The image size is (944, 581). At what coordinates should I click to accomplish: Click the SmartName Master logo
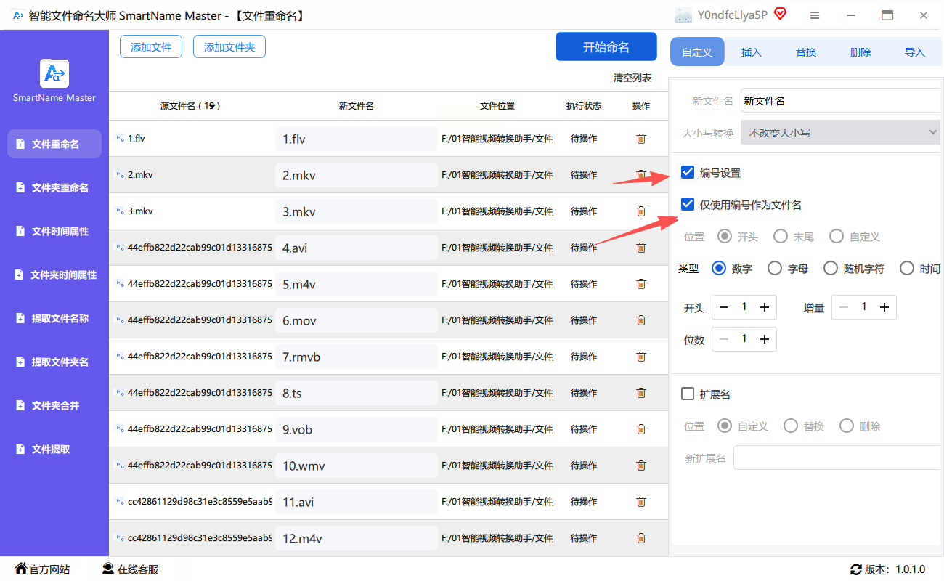click(x=54, y=74)
